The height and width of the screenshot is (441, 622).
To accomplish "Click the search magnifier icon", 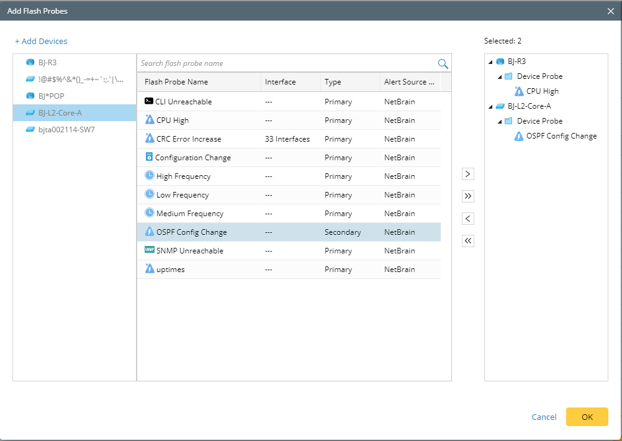I will coord(443,63).
